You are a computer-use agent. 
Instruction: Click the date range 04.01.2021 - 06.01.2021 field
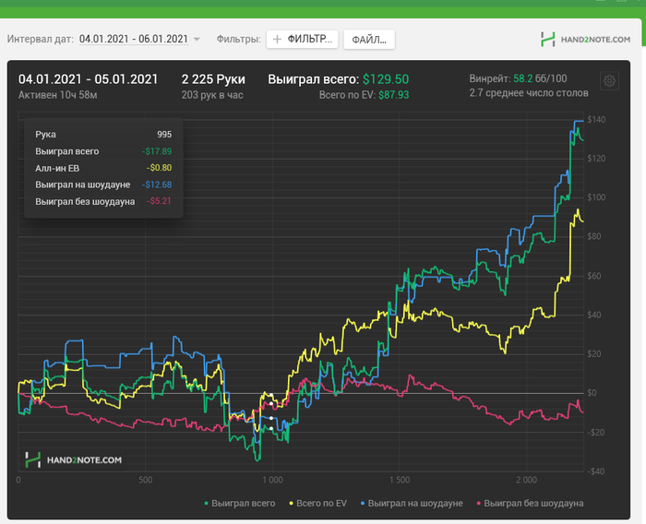click(x=134, y=39)
